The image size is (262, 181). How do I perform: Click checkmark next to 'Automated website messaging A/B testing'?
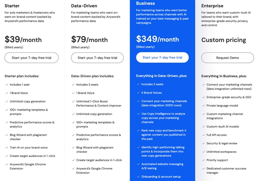tap(139, 164)
